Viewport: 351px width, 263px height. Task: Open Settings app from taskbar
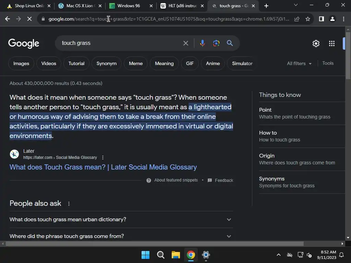(206, 255)
